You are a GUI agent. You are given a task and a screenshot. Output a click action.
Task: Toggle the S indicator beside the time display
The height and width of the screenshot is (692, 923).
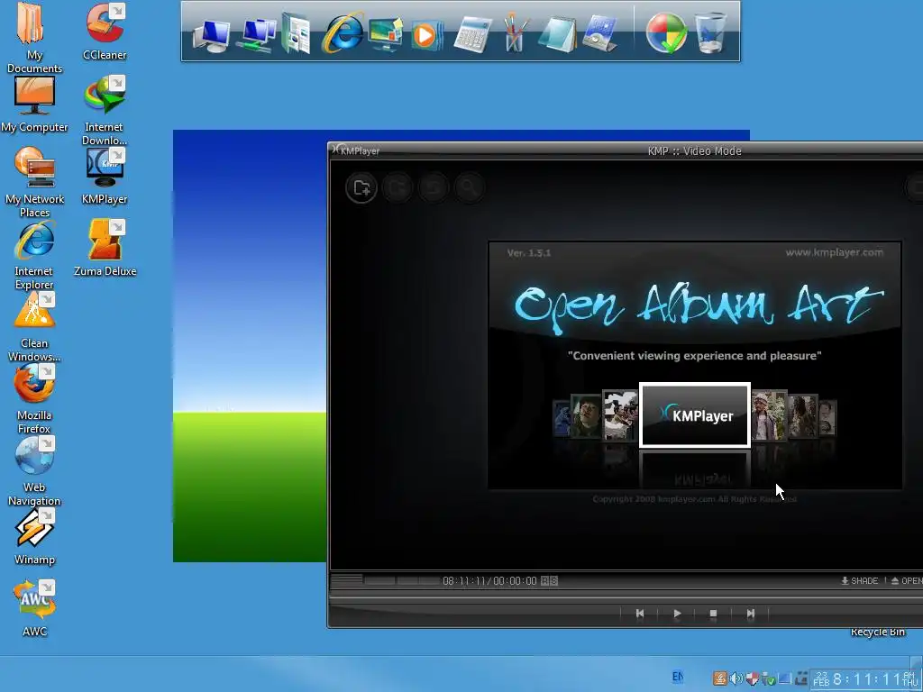[x=553, y=581]
